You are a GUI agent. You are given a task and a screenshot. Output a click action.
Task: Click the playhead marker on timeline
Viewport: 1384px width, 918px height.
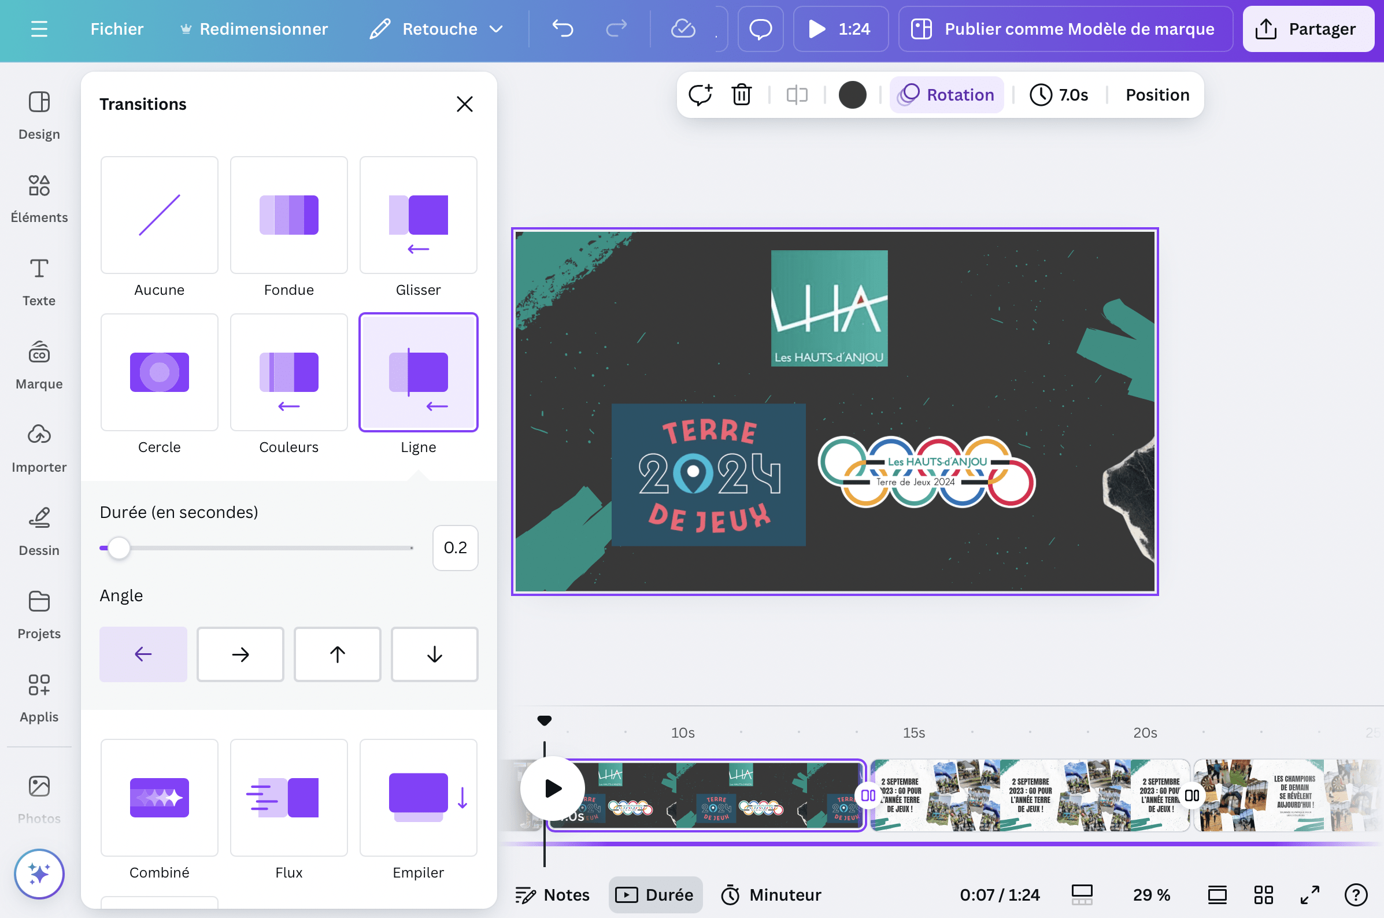pos(544,720)
